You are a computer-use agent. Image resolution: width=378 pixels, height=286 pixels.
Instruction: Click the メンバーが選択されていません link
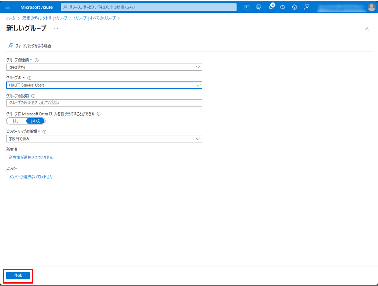pos(31,177)
